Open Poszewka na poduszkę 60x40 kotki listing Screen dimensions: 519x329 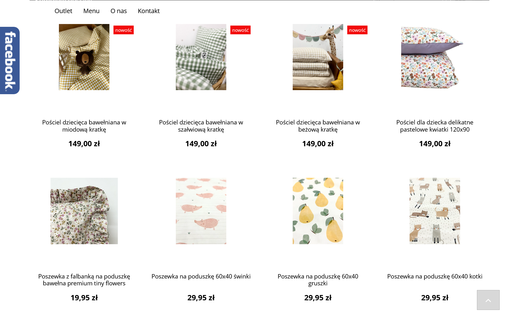click(435, 276)
